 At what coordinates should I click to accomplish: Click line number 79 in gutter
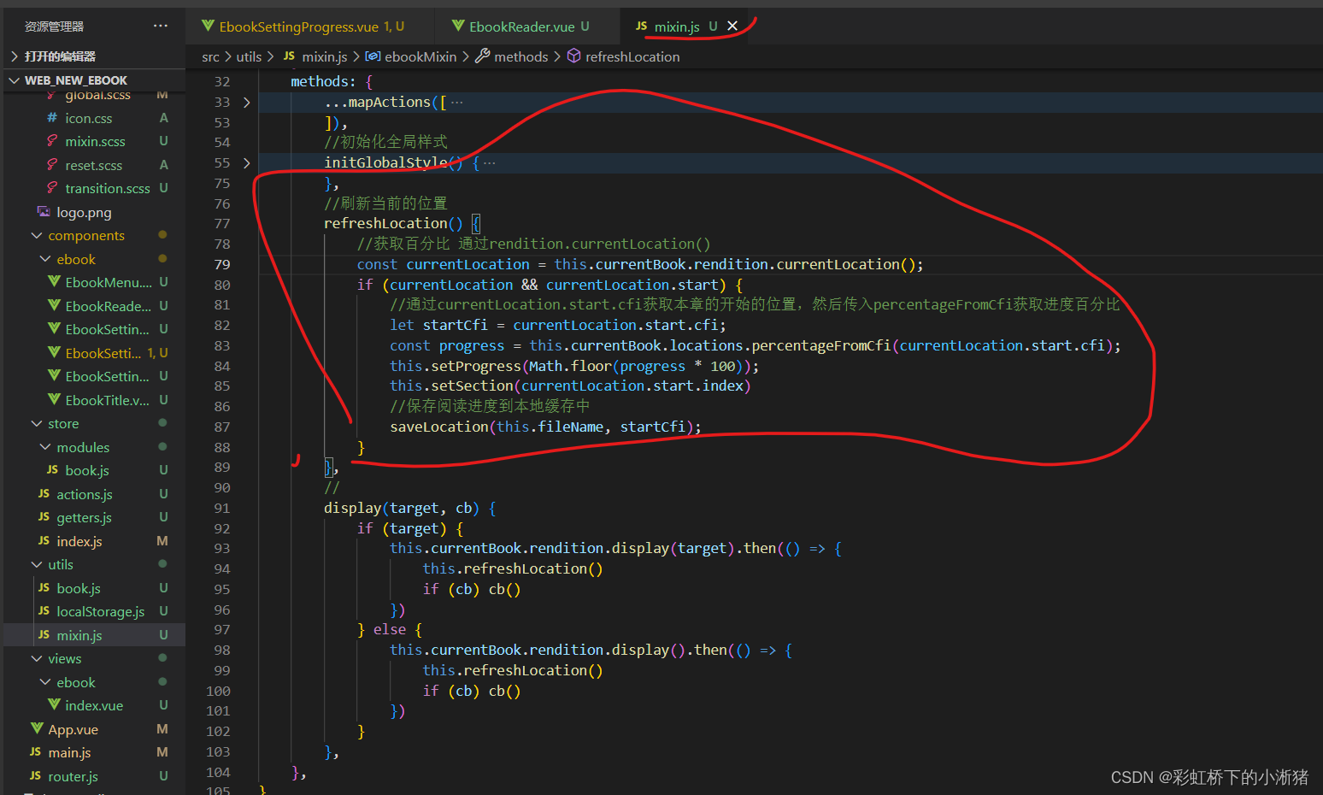(222, 264)
